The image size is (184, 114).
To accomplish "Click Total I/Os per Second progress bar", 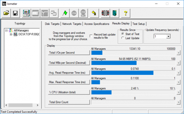I will tap(133, 53).
